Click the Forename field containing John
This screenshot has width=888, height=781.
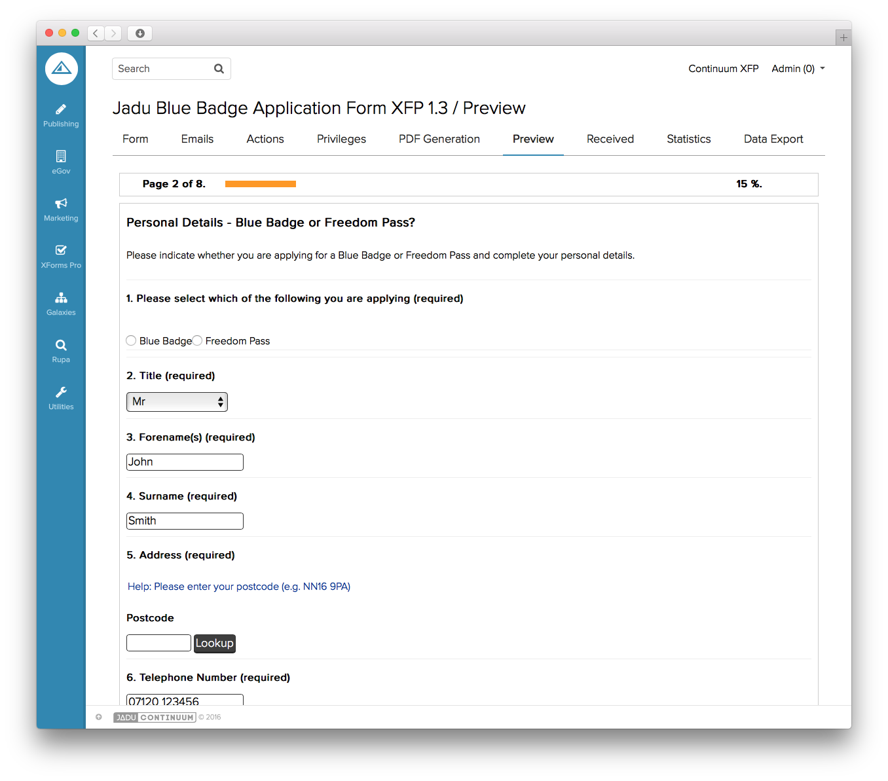point(185,462)
